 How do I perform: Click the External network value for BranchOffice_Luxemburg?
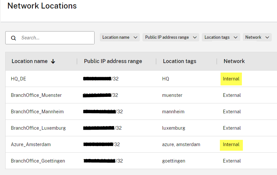(x=232, y=128)
